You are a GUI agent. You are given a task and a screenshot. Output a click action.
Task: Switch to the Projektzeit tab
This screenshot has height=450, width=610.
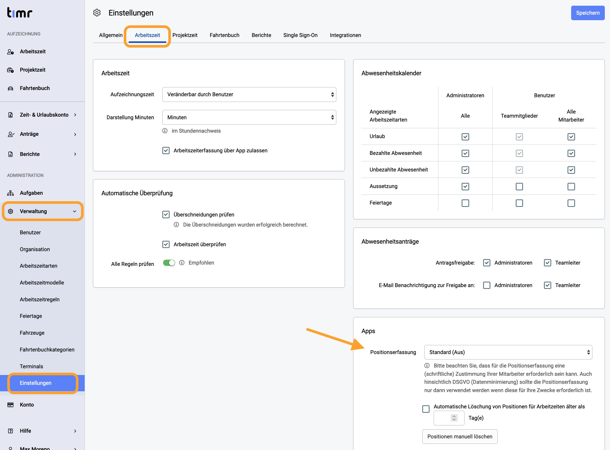[185, 35]
